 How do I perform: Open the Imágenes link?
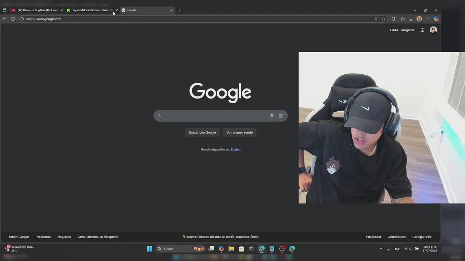coord(408,30)
